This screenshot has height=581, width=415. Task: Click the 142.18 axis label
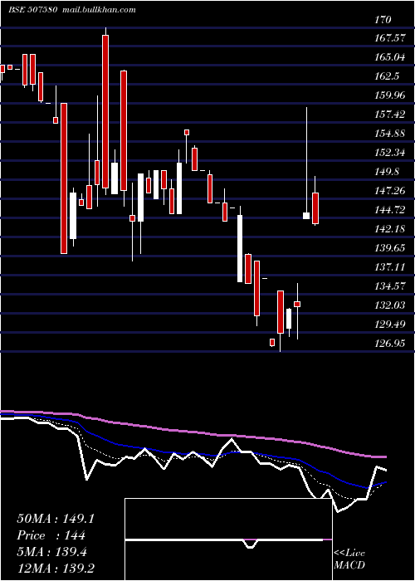pos(390,228)
